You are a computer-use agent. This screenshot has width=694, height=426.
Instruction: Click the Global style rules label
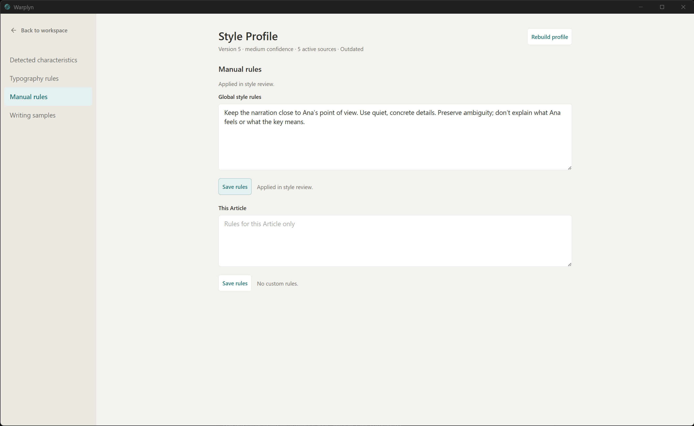pos(240,97)
